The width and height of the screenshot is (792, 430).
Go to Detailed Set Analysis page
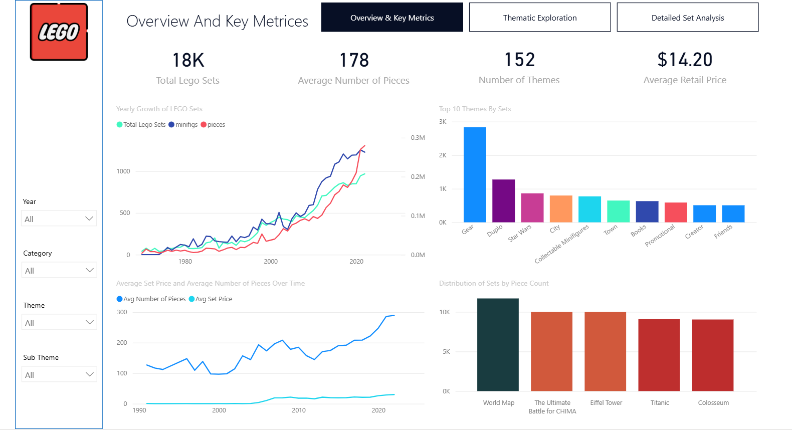[x=688, y=18]
